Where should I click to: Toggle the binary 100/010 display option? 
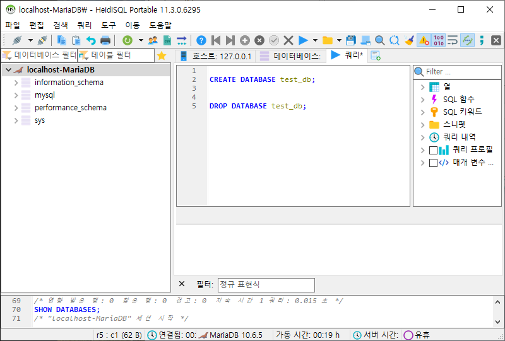[x=438, y=40]
